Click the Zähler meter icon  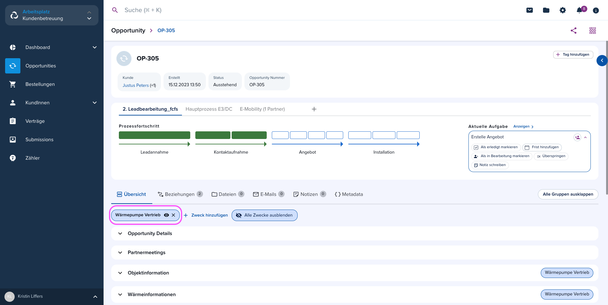tap(13, 158)
